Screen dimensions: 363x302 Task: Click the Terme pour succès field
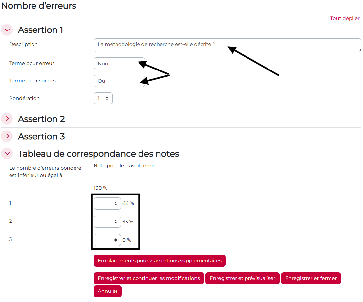coord(119,81)
